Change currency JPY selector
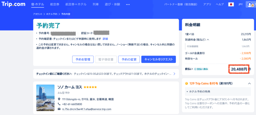 pos(241,4)
